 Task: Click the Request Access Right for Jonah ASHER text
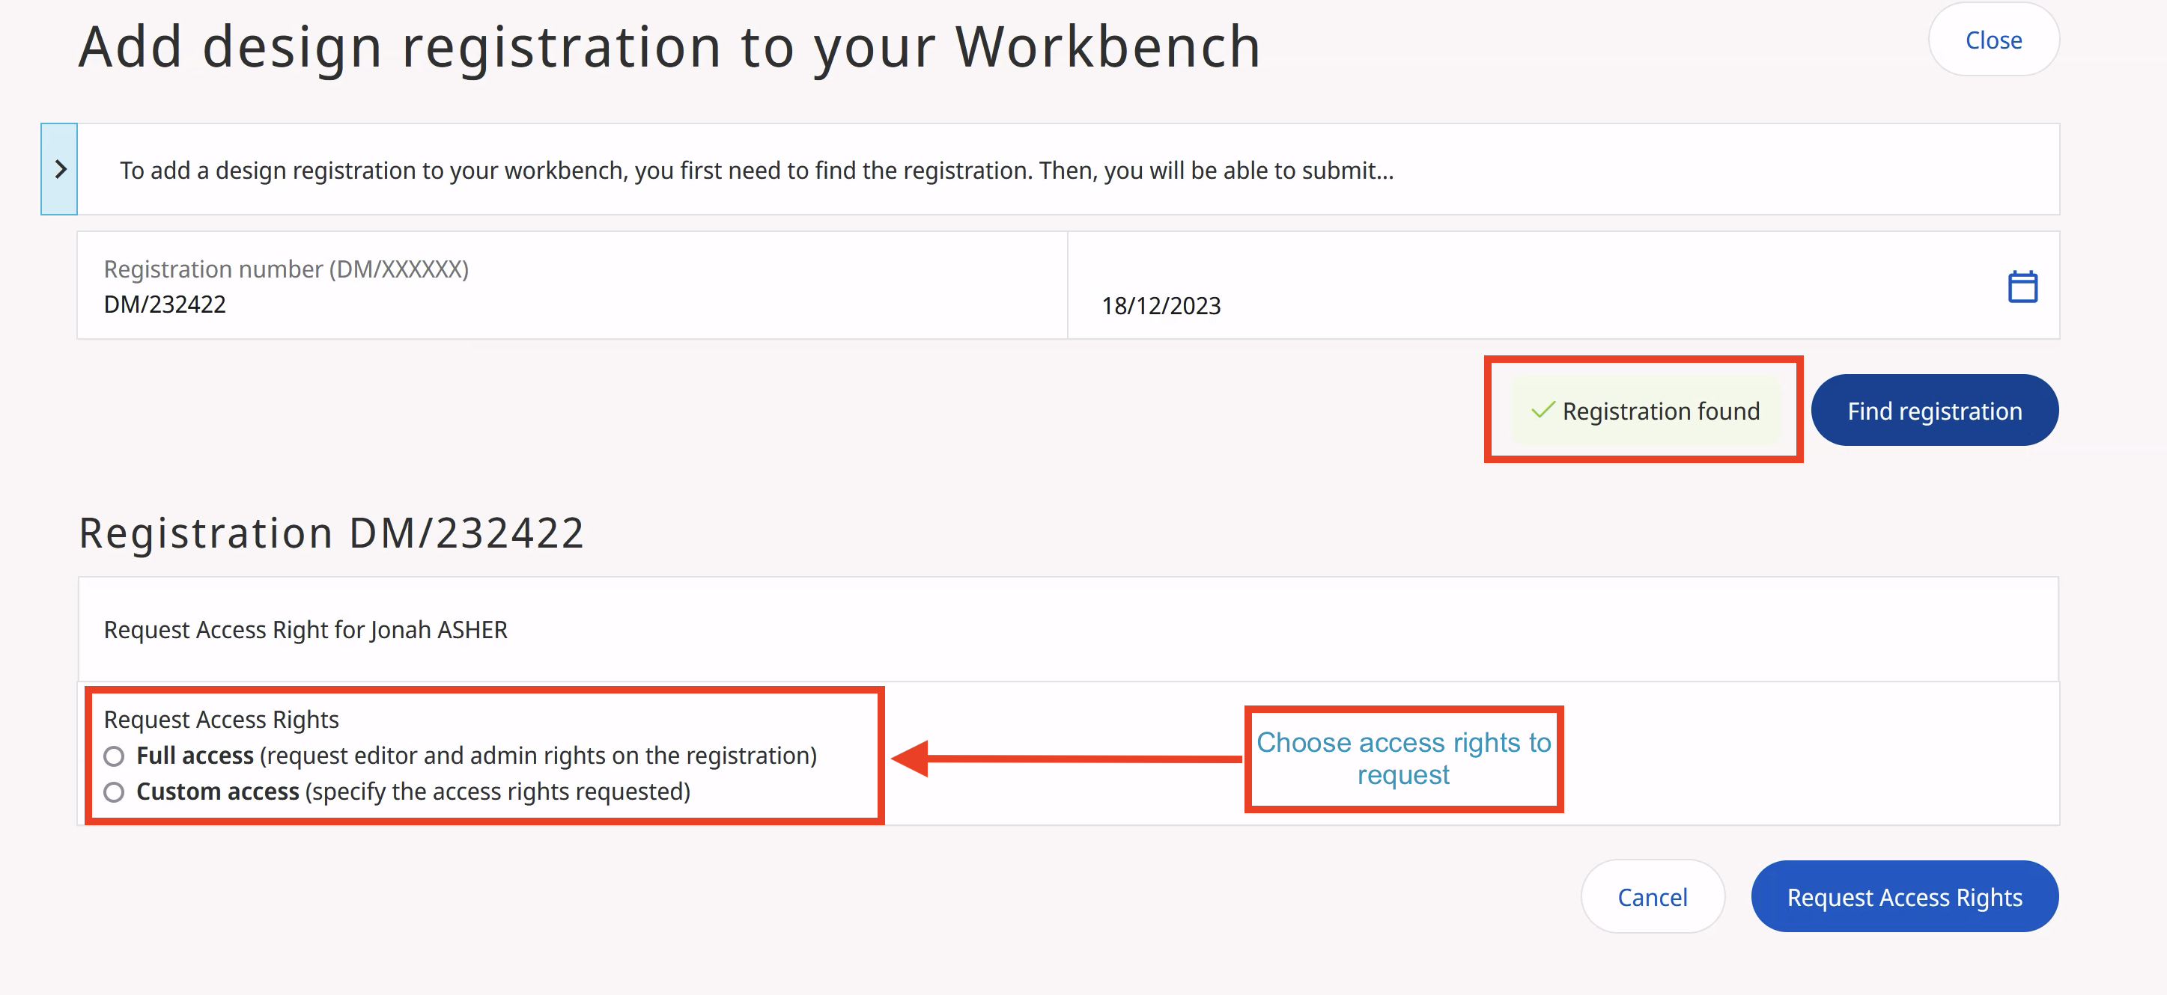pyautogui.click(x=306, y=629)
